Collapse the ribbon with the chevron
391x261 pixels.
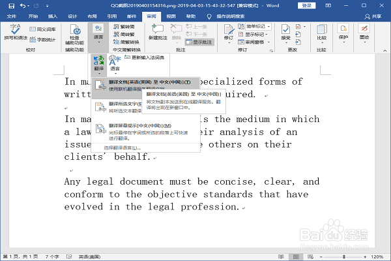coord(384,51)
